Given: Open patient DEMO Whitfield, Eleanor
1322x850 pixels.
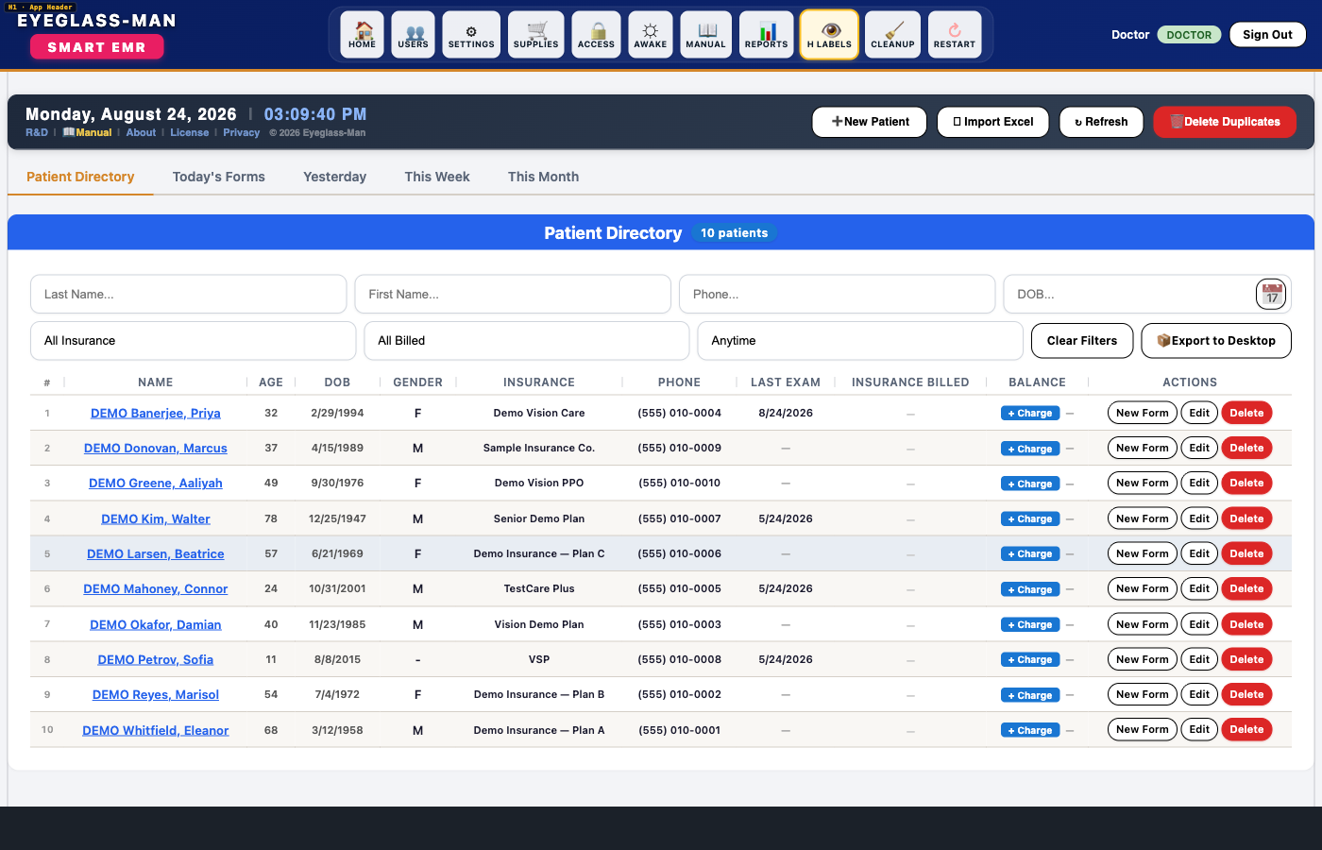Looking at the screenshot, I should click(x=156, y=730).
